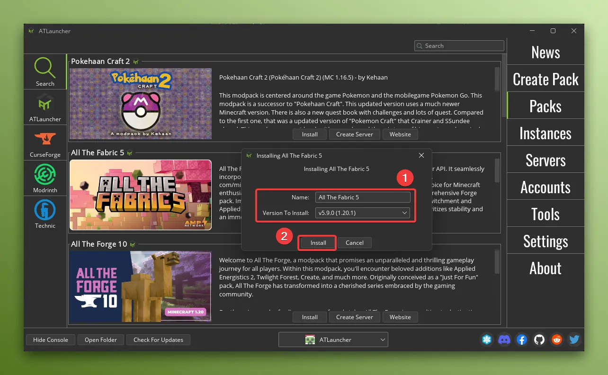Image resolution: width=608 pixels, height=375 pixels.
Task: Open the Search sidebar panel
Action: click(x=45, y=71)
